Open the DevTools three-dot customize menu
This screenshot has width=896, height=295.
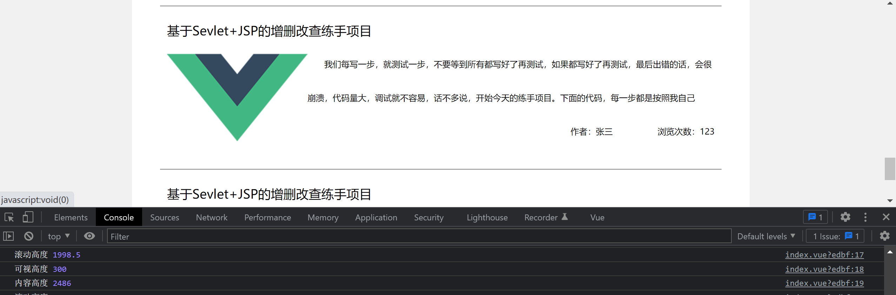click(865, 217)
